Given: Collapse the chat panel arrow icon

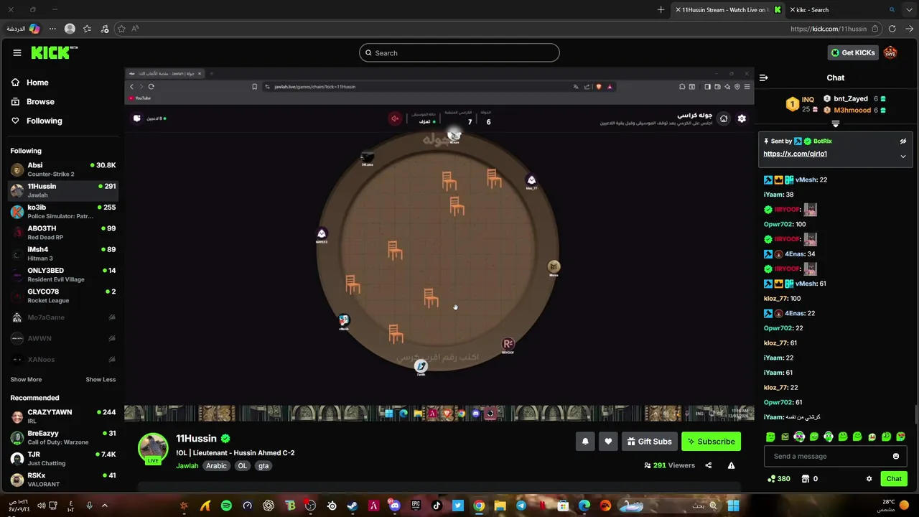Looking at the screenshot, I should [764, 78].
